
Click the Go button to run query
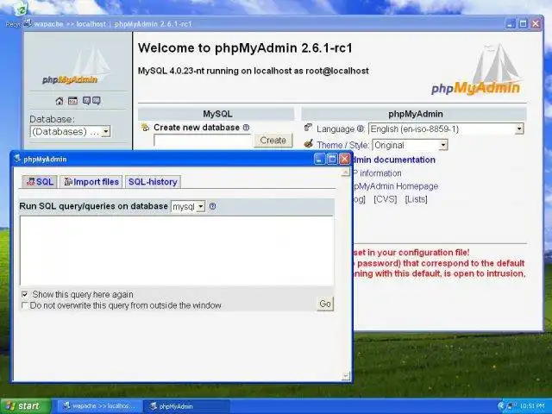325,304
